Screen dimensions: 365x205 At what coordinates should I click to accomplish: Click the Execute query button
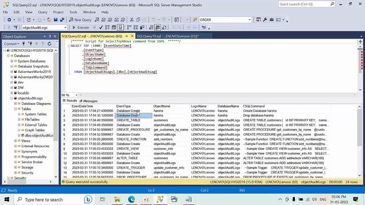(80, 27)
